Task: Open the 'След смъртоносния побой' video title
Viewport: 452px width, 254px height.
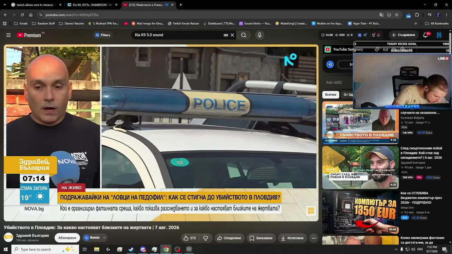Action: (421, 153)
